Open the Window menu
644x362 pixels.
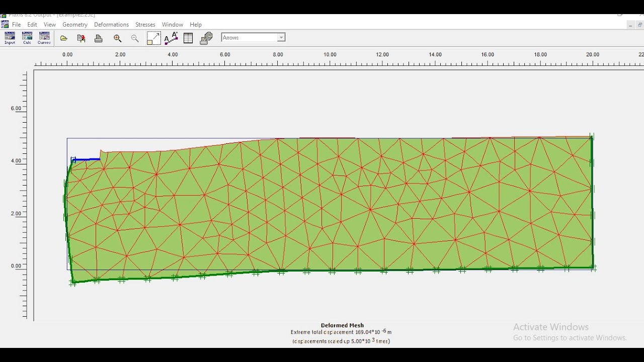(173, 25)
